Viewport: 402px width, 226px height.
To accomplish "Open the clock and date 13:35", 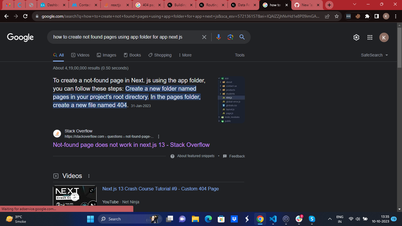I will (x=381, y=219).
